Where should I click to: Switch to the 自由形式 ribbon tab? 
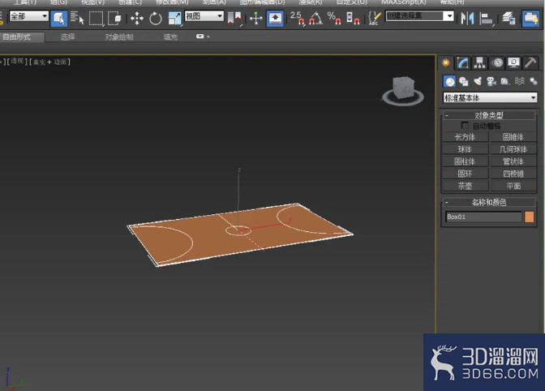coord(17,37)
